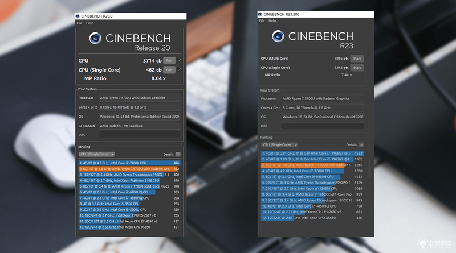456x253 pixels.
Task: Open the File menu in Cinebench R20
Action: [x=79, y=23]
